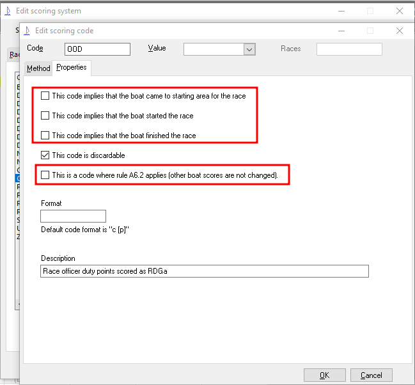Maximize the Edit scoring system window
This screenshot has height=385, width=415.
click(370, 11)
